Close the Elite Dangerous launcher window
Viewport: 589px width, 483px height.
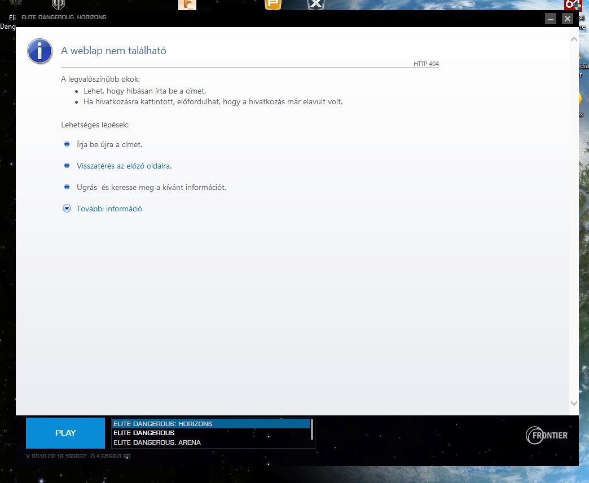(x=567, y=19)
